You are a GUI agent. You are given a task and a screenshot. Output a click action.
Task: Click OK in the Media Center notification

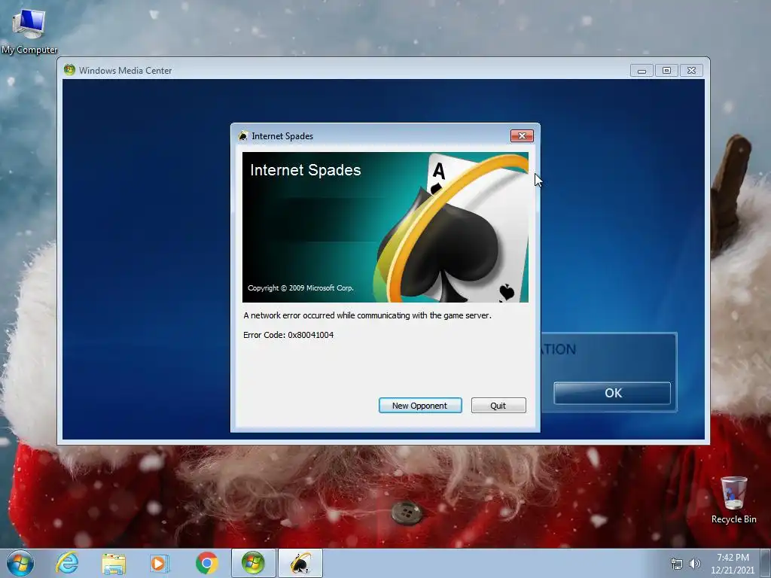click(612, 393)
